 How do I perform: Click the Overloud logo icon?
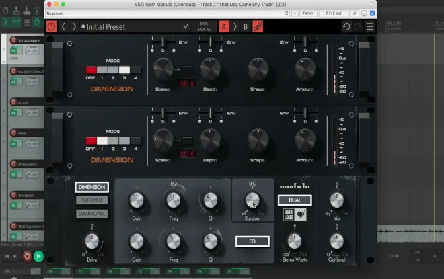[289, 214]
